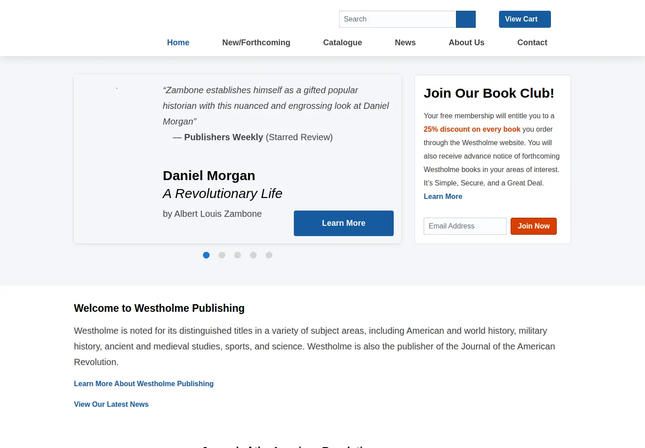Open the New/Forthcoming menu item
Screen dimensions: 645x448
[x=256, y=43]
